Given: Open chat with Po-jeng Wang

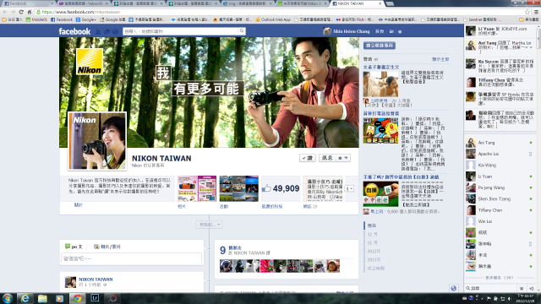Looking at the screenshot, I should pyautogui.click(x=500, y=187).
